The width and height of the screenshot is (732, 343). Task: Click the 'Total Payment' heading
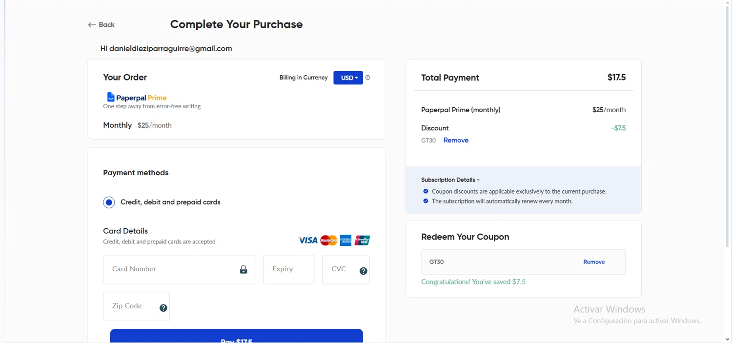coord(450,78)
